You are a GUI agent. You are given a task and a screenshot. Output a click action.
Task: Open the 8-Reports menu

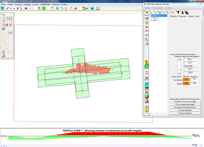pyautogui.click(x=56, y=5)
